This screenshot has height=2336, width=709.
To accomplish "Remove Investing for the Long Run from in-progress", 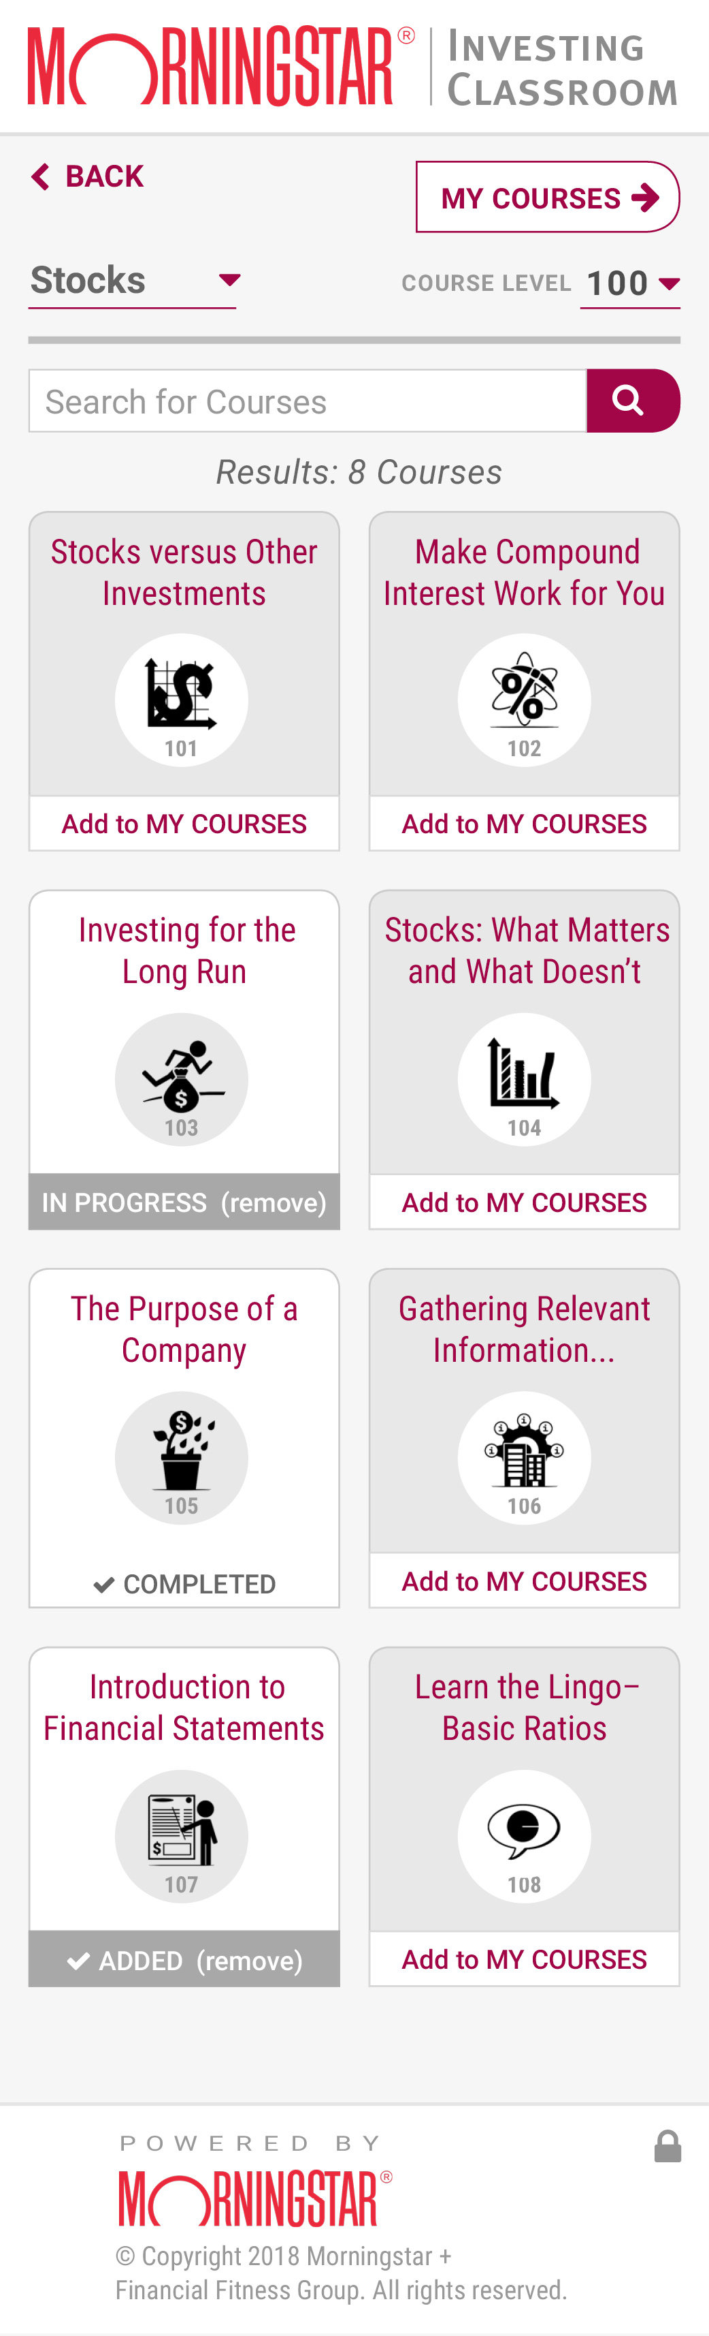I will click(x=274, y=1202).
